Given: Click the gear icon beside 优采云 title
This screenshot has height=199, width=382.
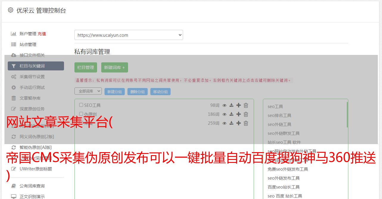Looking at the screenshot, I should (x=10, y=10).
